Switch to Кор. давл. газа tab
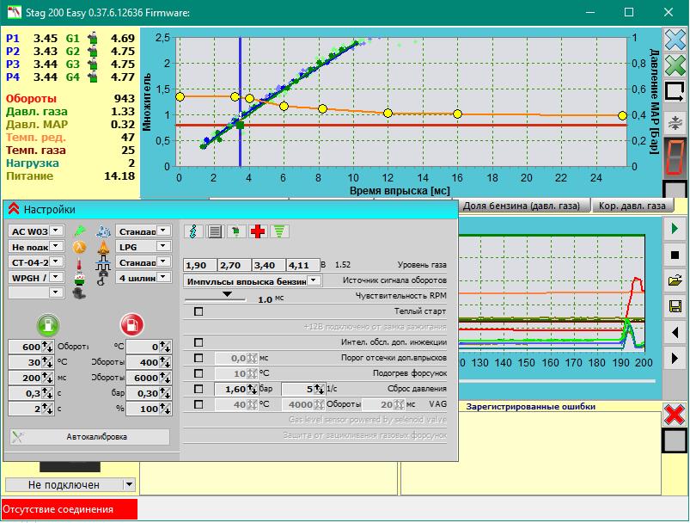This screenshot has width=690, height=523. coord(632,206)
